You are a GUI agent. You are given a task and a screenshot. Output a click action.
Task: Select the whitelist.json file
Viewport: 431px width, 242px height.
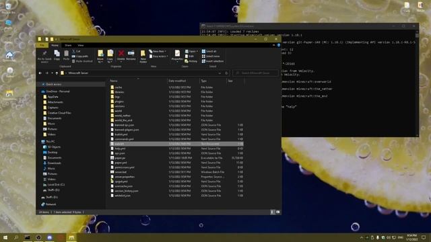123,196
